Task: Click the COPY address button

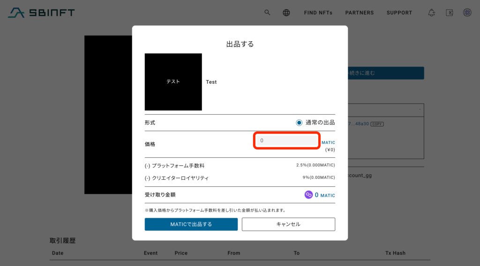Action: pyautogui.click(x=377, y=124)
